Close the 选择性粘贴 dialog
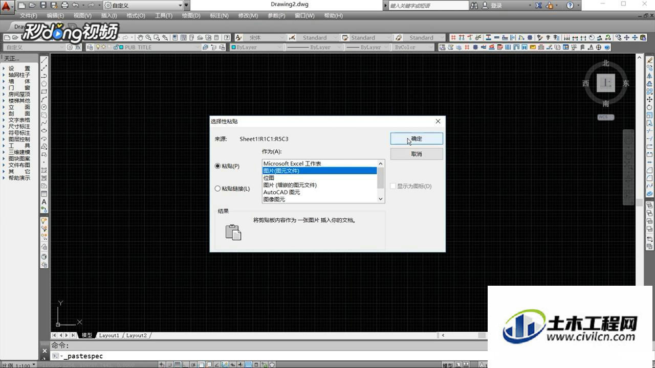This screenshot has width=655, height=368. pos(438,121)
